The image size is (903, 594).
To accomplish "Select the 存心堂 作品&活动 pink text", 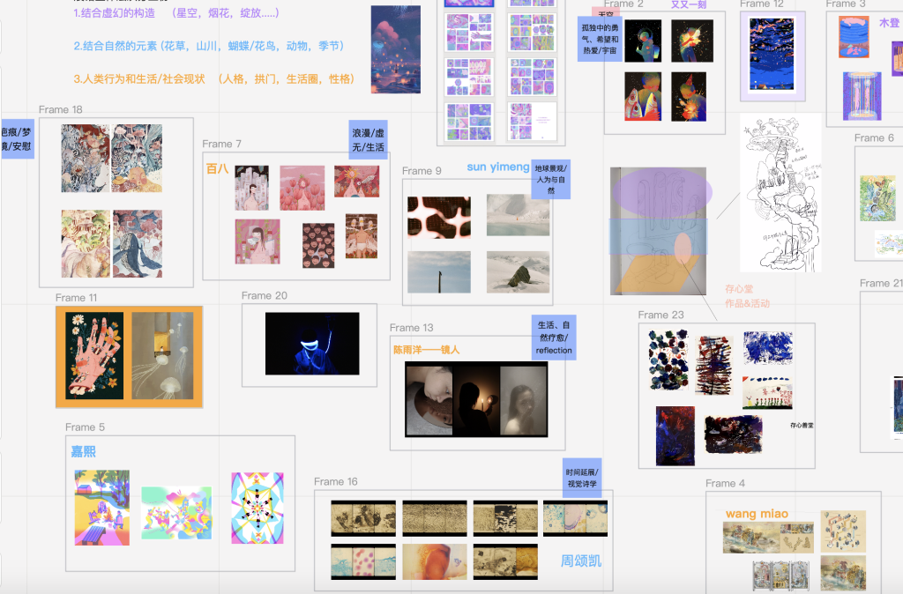I will (747, 296).
